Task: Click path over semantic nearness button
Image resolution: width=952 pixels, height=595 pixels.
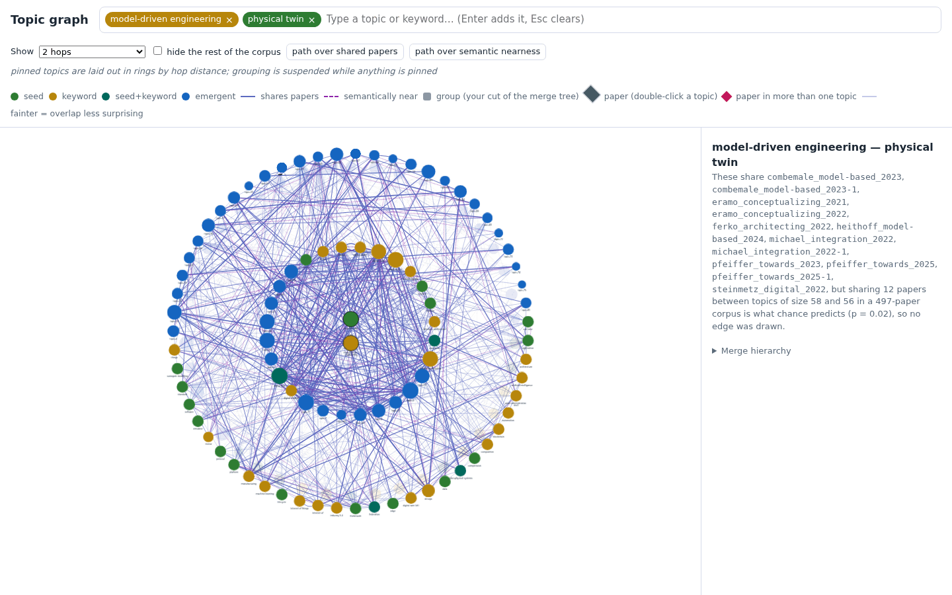Action: [x=477, y=52]
